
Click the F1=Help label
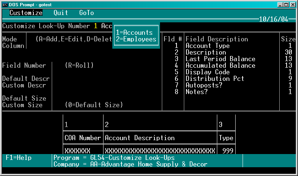19,158
